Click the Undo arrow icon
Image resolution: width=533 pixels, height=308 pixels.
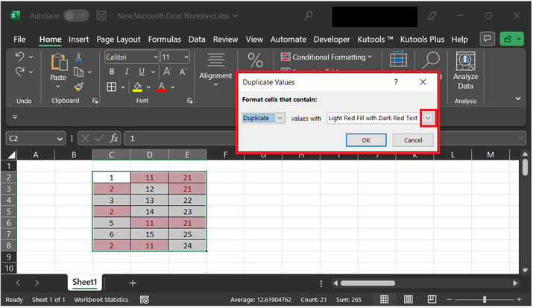tap(20, 57)
